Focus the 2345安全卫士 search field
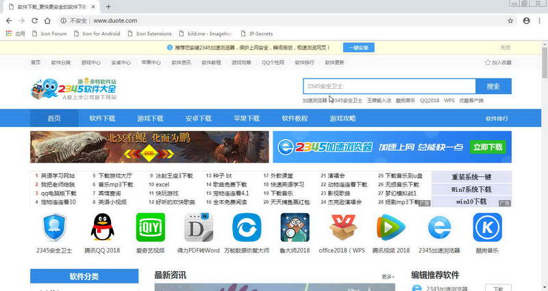 [x=389, y=86]
